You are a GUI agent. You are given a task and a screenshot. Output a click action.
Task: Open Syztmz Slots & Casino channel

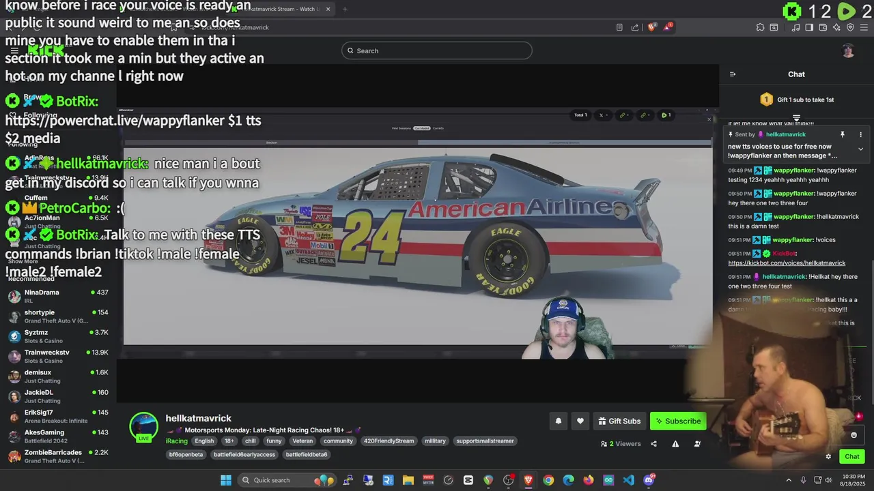point(58,336)
